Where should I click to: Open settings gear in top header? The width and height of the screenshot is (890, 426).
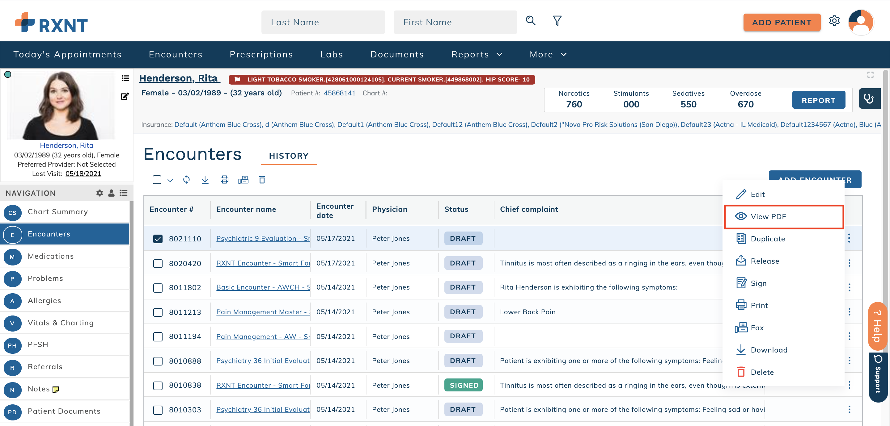pos(834,21)
